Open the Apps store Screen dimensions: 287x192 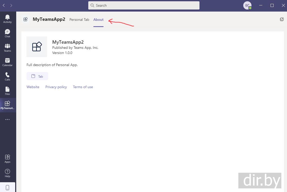click(x=7, y=159)
